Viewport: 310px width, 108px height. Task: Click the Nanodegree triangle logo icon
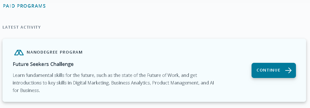19,52
